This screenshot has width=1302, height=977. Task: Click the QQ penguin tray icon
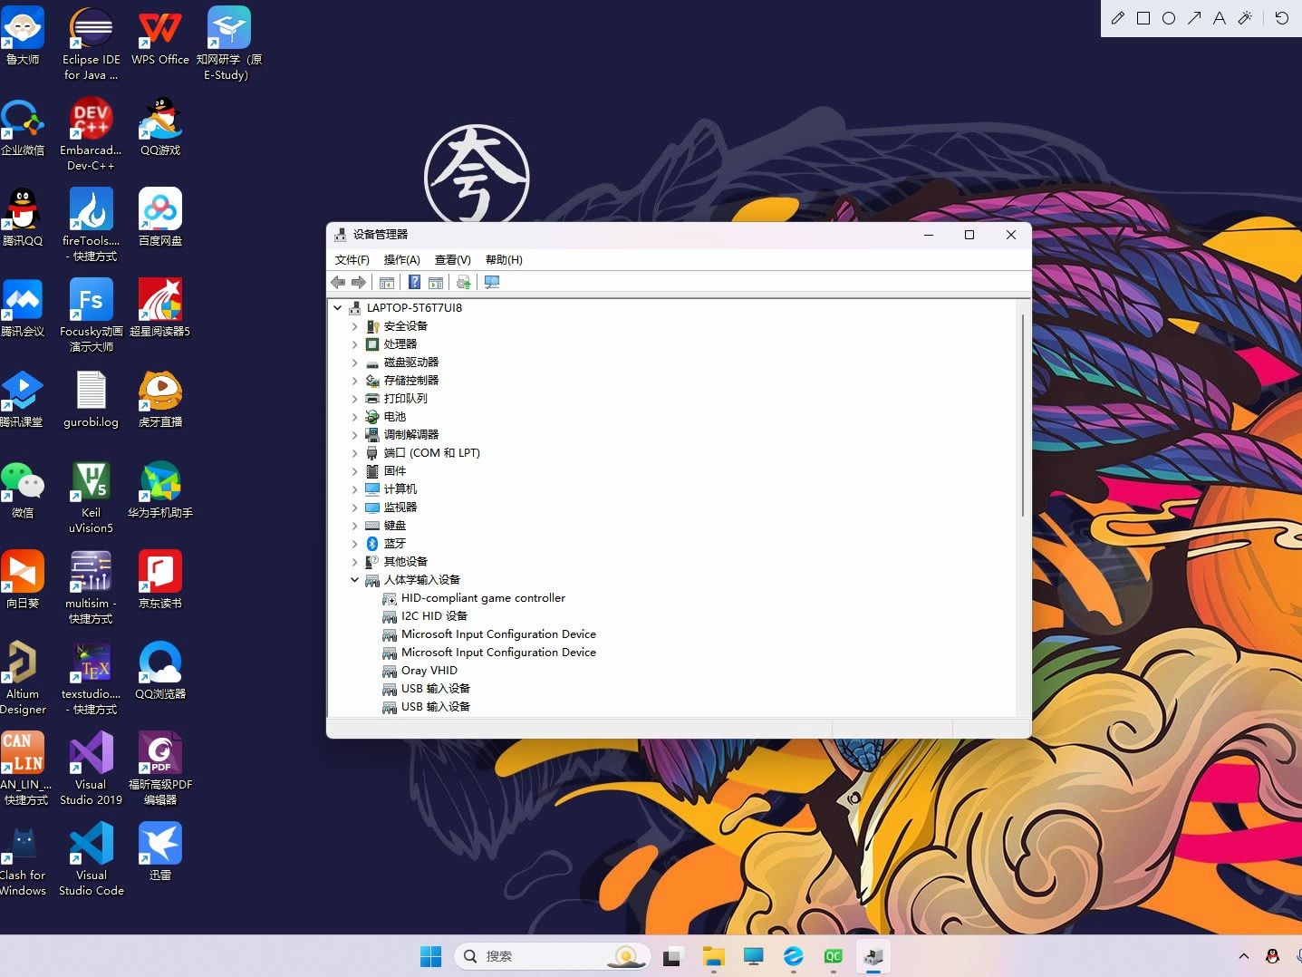[x=1272, y=956]
